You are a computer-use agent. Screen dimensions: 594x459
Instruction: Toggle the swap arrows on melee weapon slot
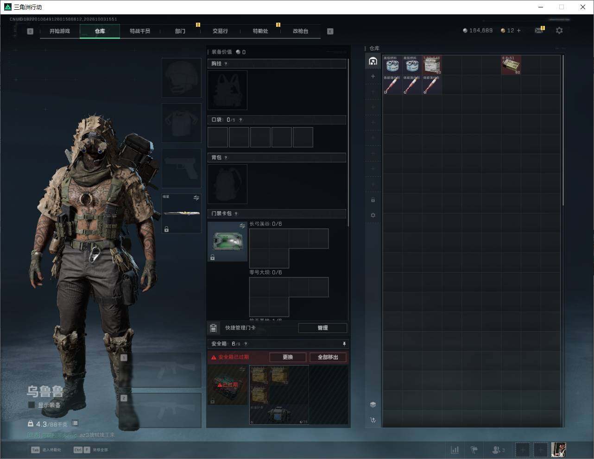coord(196,198)
